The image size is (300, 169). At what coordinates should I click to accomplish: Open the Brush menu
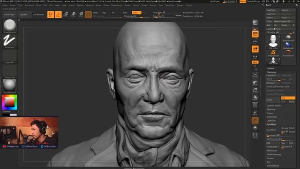(13, 5)
